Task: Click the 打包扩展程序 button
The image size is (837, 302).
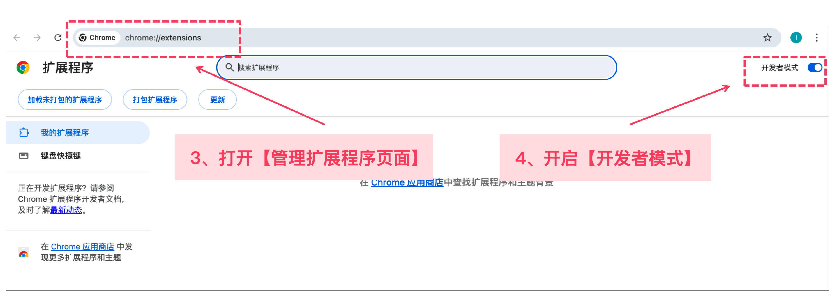Action: pyautogui.click(x=155, y=100)
